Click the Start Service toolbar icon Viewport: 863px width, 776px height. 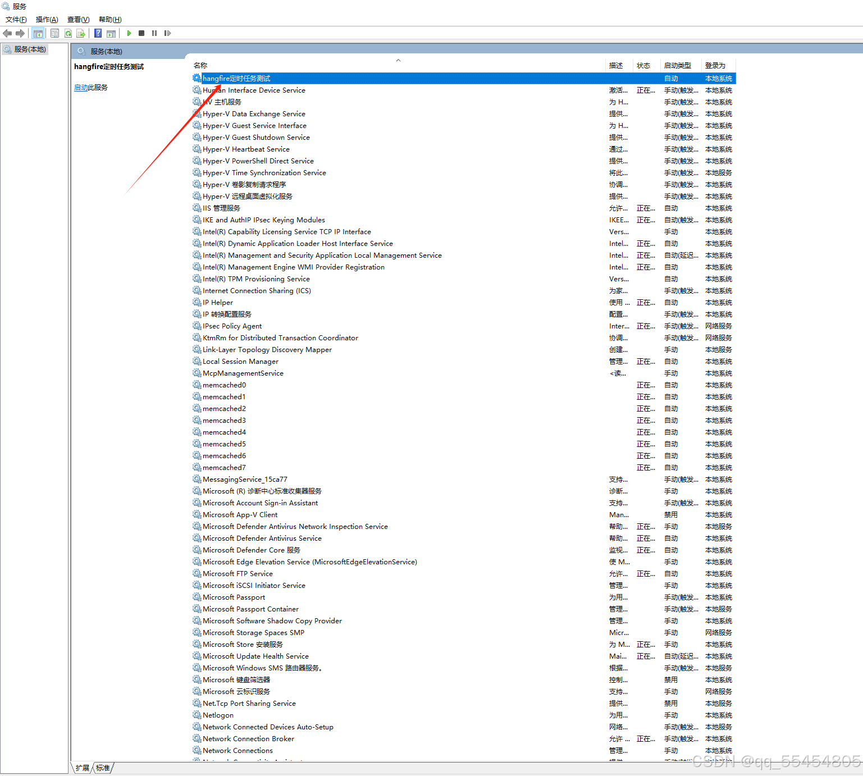point(129,33)
